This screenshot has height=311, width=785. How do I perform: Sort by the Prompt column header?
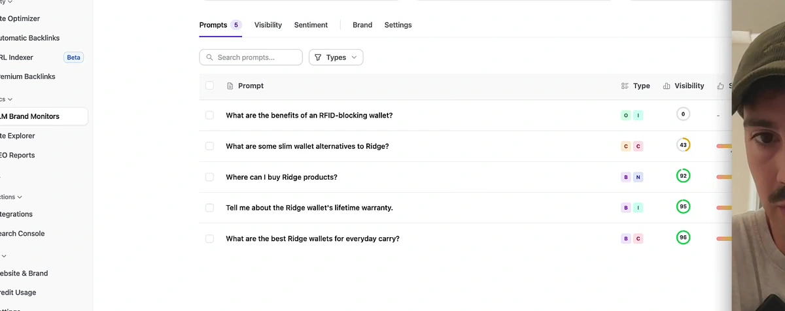tap(251, 86)
